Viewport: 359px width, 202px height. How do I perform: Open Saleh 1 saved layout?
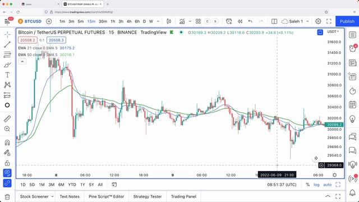[292, 21]
